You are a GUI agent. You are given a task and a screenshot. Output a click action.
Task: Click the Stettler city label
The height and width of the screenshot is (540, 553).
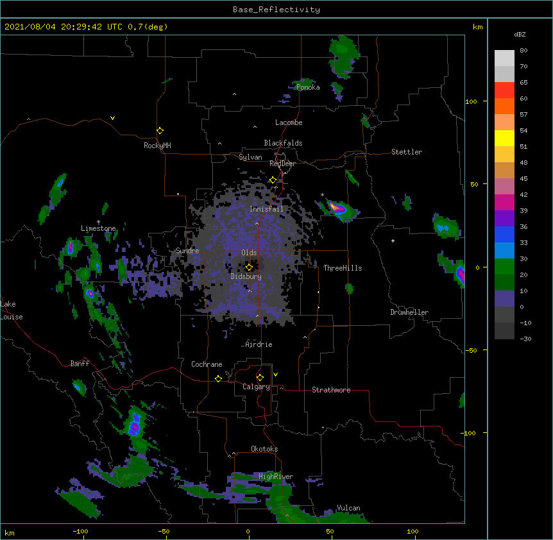[x=407, y=152]
